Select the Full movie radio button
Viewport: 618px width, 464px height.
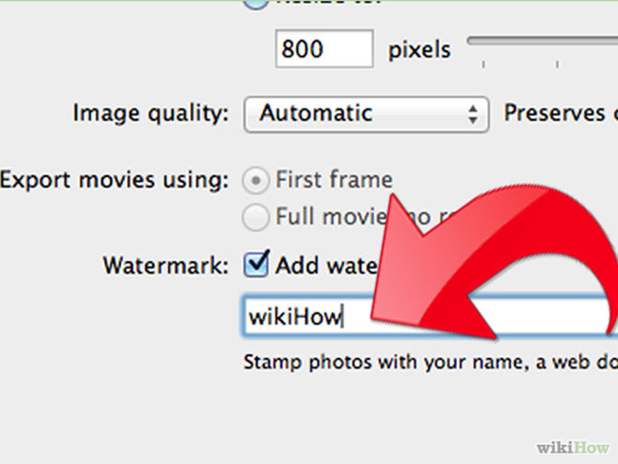pyautogui.click(x=256, y=218)
